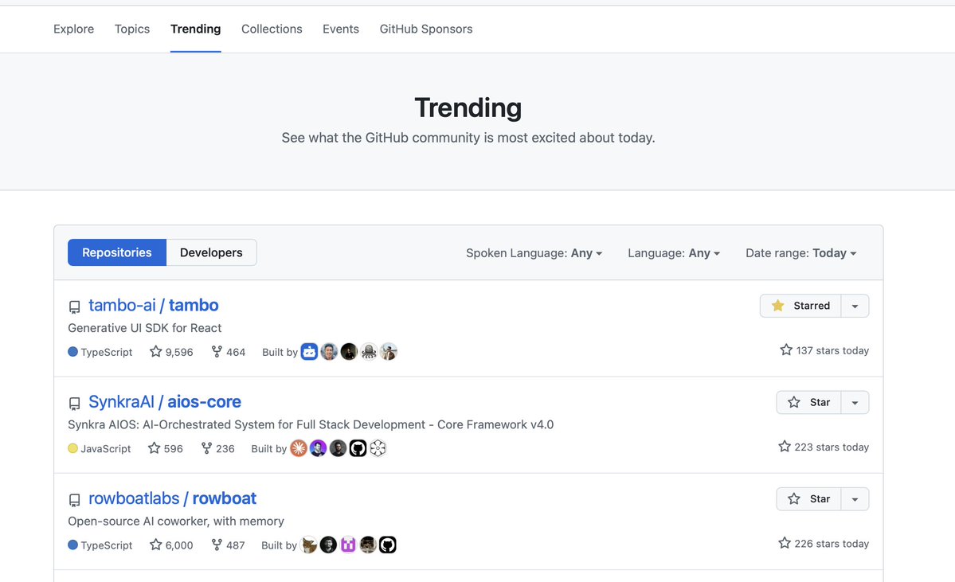Expand the list dropdown beside aios-core Star
Image resolution: width=955 pixels, height=582 pixels.
pyautogui.click(x=855, y=402)
